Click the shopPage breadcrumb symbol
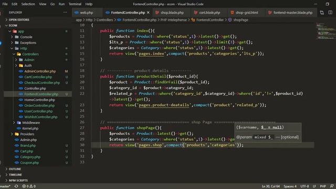 click(240, 20)
